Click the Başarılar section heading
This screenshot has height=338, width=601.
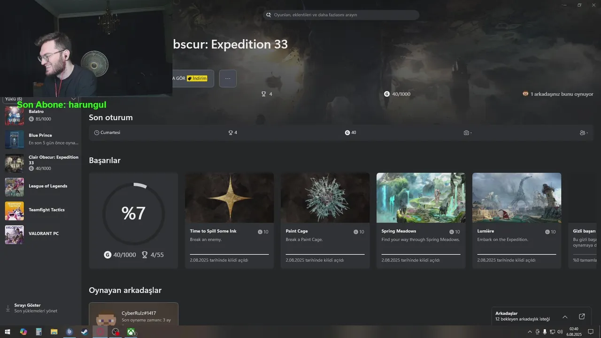click(105, 161)
